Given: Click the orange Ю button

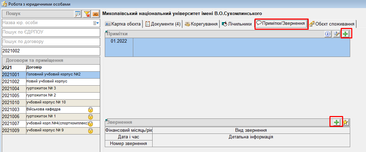Looking at the screenshot, I should 95,14.
